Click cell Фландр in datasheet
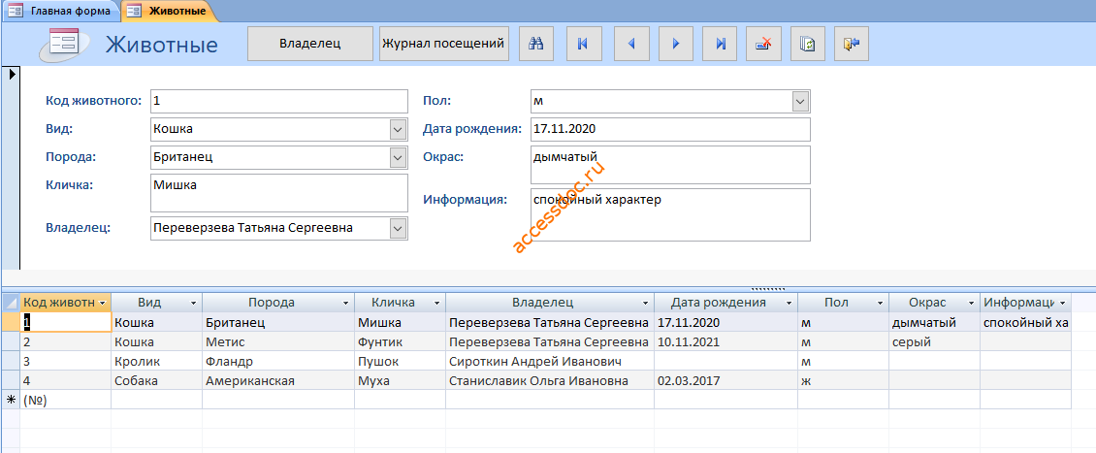 (x=278, y=362)
